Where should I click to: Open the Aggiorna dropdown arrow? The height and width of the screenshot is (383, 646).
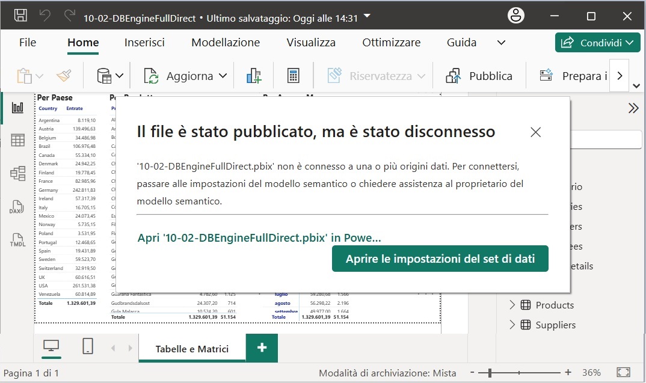(223, 76)
